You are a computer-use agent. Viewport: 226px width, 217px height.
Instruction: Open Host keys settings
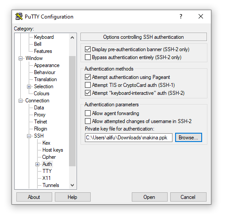(x=53, y=150)
